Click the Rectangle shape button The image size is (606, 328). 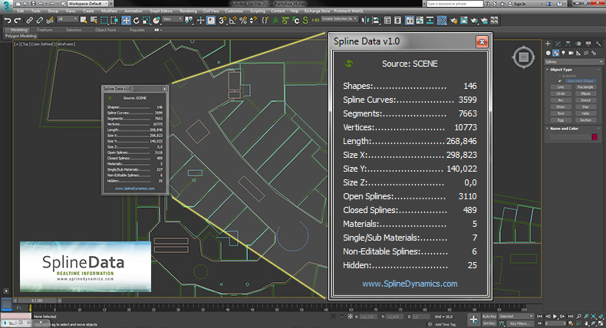pyautogui.click(x=585, y=87)
